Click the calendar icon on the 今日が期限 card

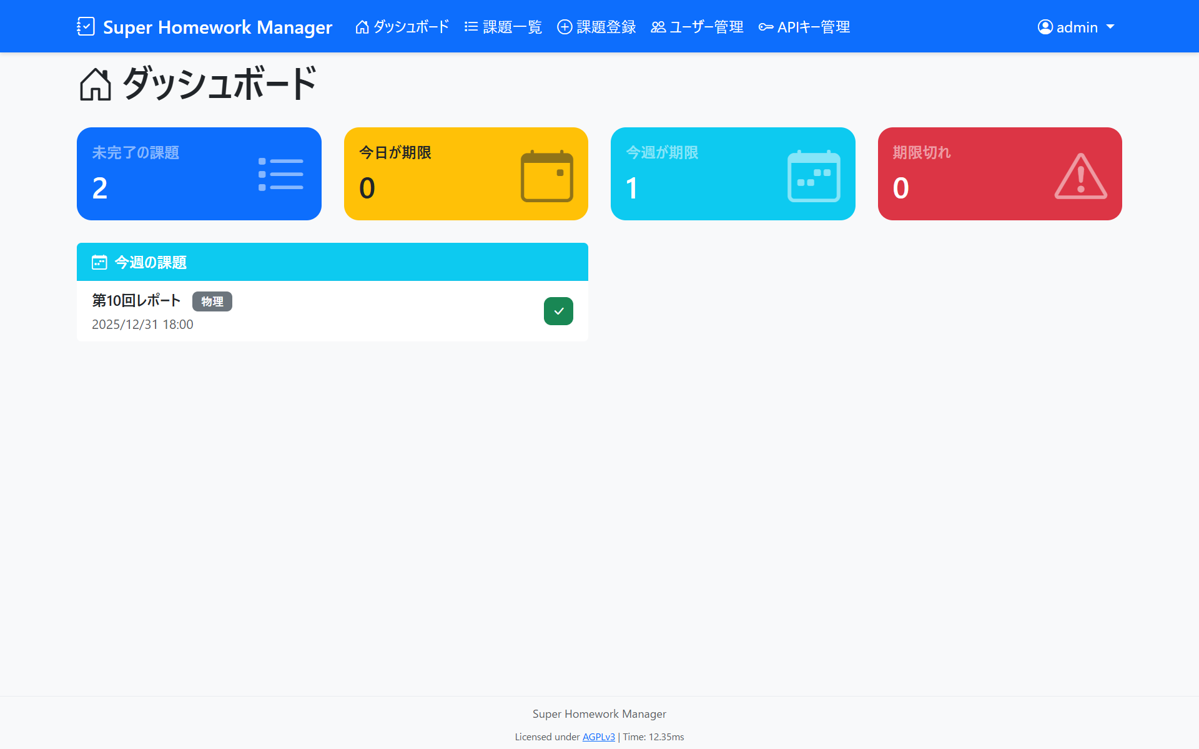(546, 177)
